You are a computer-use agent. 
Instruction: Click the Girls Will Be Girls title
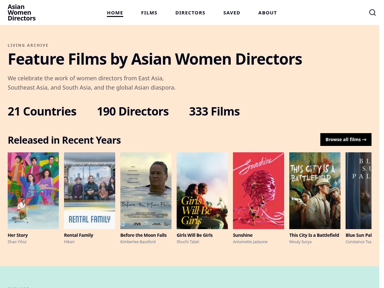[195, 235]
